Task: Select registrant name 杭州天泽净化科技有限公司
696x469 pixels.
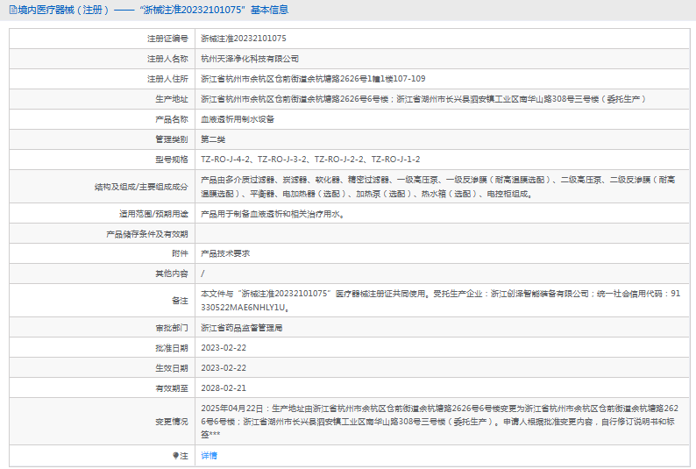Action: coord(250,59)
